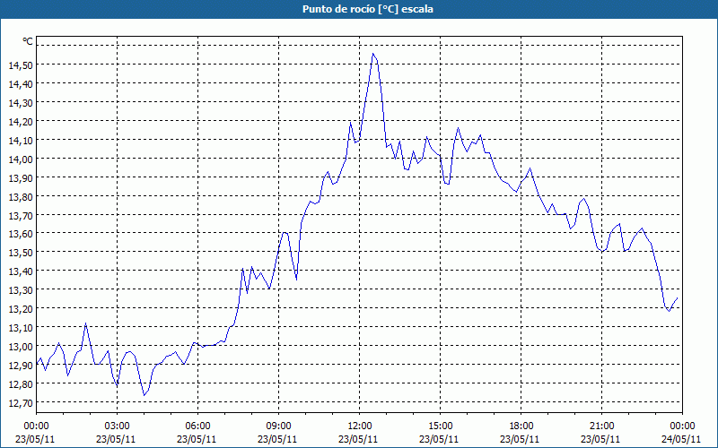The image size is (718, 448).
Task: Click the 13,10 y-axis label
Action: point(21,327)
